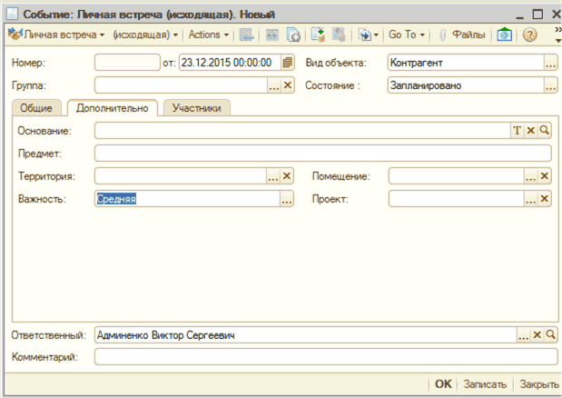Click the T type selector in Основание
The height and width of the screenshot is (398, 562).
pyautogui.click(x=518, y=131)
